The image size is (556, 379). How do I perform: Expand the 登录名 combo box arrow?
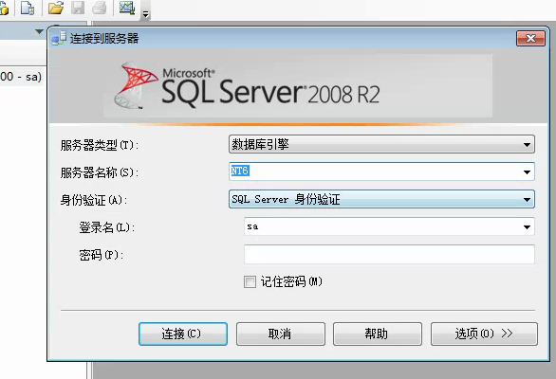pyautogui.click(x=527, y=227)
